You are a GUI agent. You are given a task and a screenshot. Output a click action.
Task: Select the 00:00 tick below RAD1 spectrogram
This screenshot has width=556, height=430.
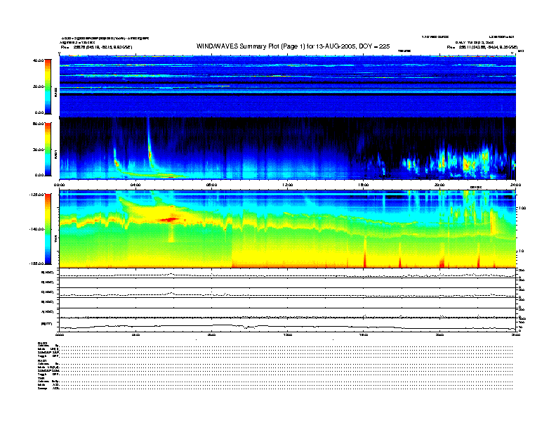59,185
